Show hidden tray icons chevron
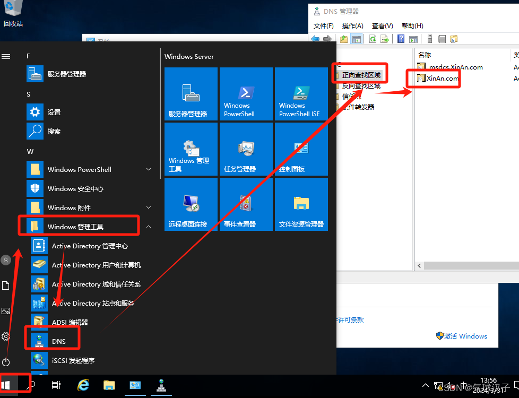The height and width of the screenshot is (398, 519). [425, 385]
